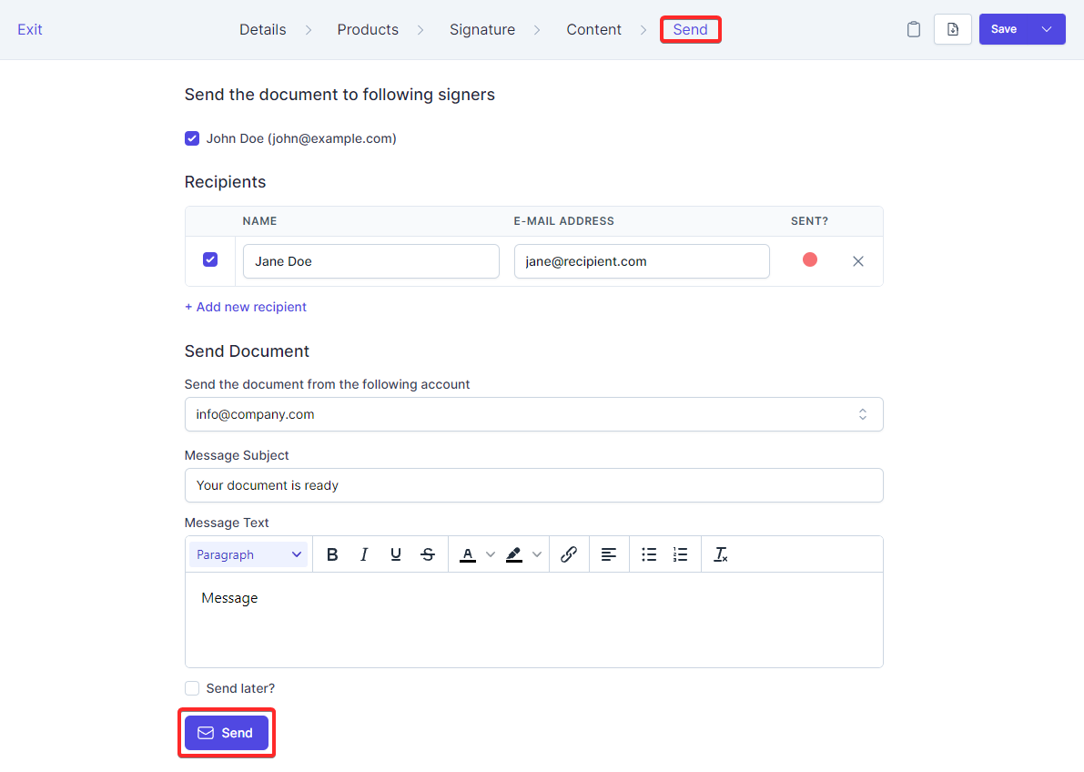Go to the Signature step
This screenshot has width=1084, height=772.
481,29
